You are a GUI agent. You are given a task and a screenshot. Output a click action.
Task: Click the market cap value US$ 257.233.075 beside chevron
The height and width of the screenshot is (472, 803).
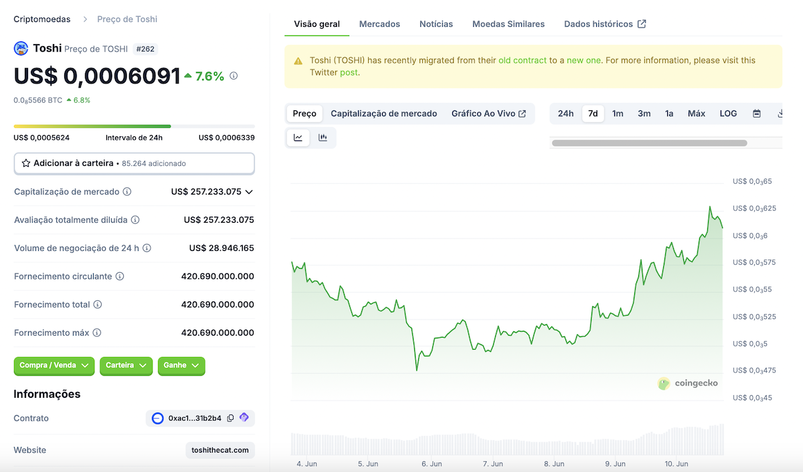click(206, 192)
